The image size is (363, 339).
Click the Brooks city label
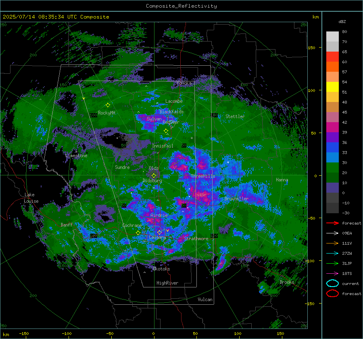287,282
